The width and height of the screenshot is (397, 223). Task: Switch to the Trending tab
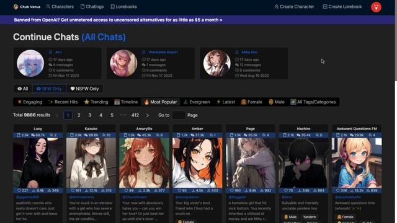point(96,102)
